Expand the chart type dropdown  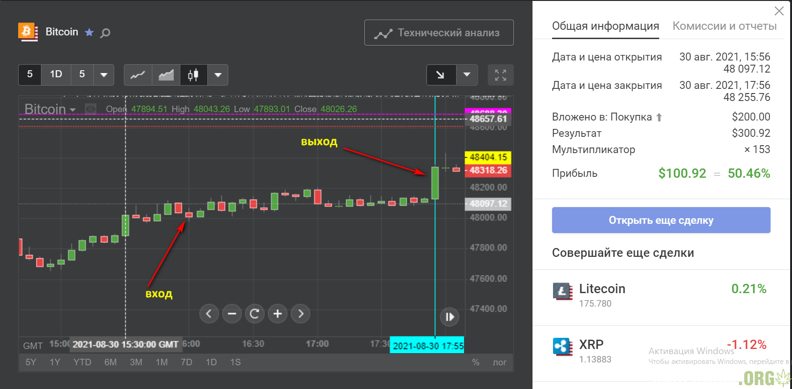click(218, 75)
